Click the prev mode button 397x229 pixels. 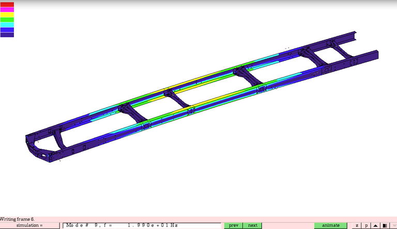pyautogui.click(x=234, y=225)
